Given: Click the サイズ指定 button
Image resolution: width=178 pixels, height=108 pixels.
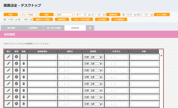Looking at the screenshot, I should [162, 14].
